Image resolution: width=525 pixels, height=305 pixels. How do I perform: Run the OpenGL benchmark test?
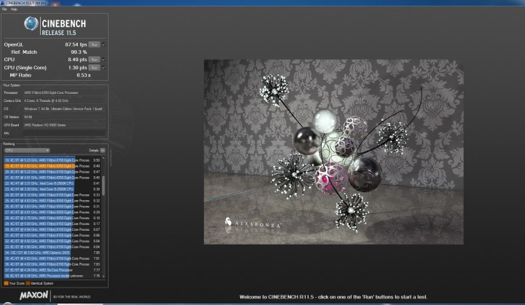(94, 44)
